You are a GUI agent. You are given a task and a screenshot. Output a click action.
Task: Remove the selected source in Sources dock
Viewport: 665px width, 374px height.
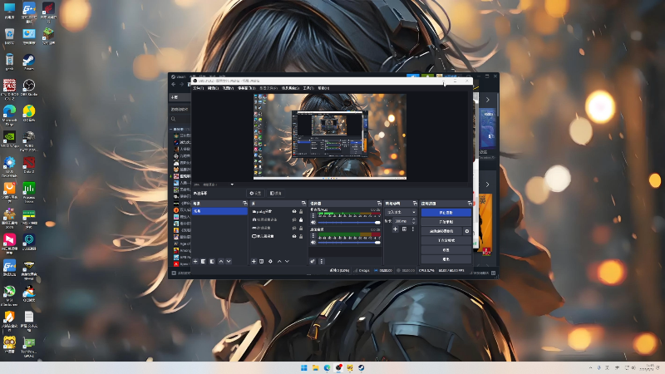(x=261, y=261)
